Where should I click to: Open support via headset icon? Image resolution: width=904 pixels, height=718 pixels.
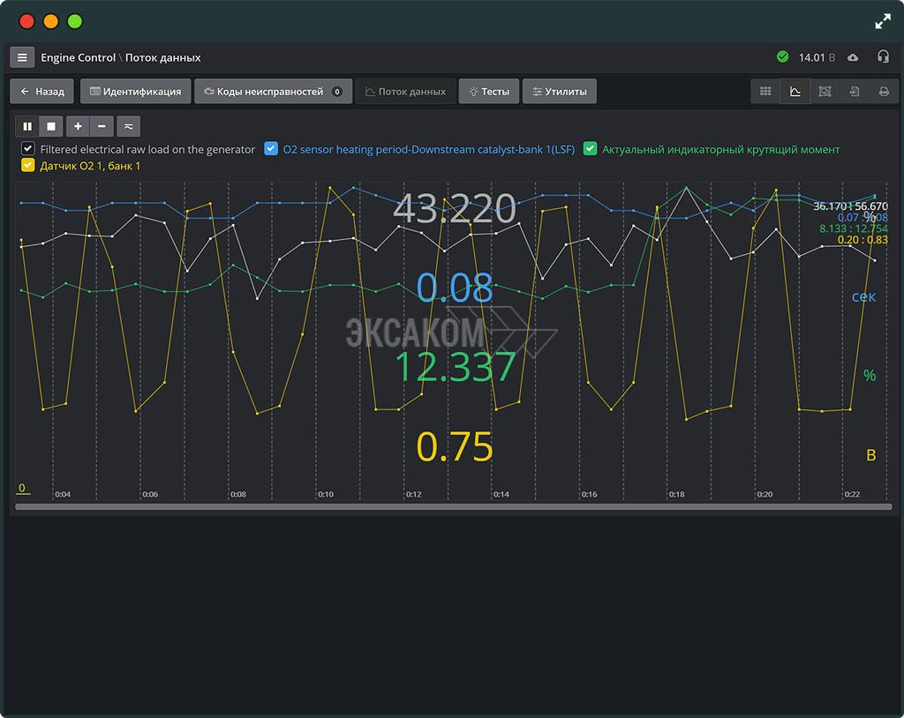click(883, 57)
